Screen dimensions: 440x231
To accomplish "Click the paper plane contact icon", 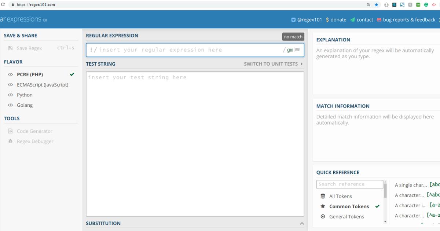I will pos(352,20).
